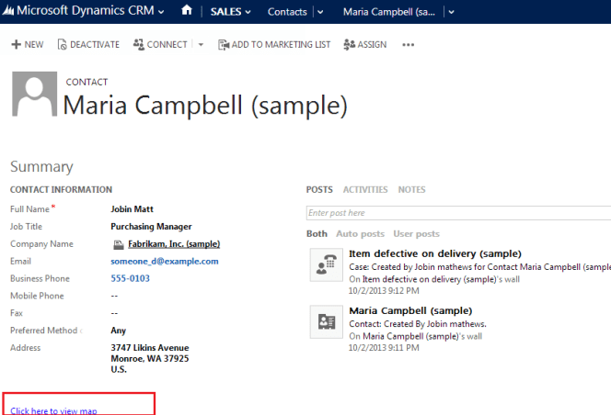Click the CONNECT command
This screenshot has width=611, height=415.
pos(160,44)
